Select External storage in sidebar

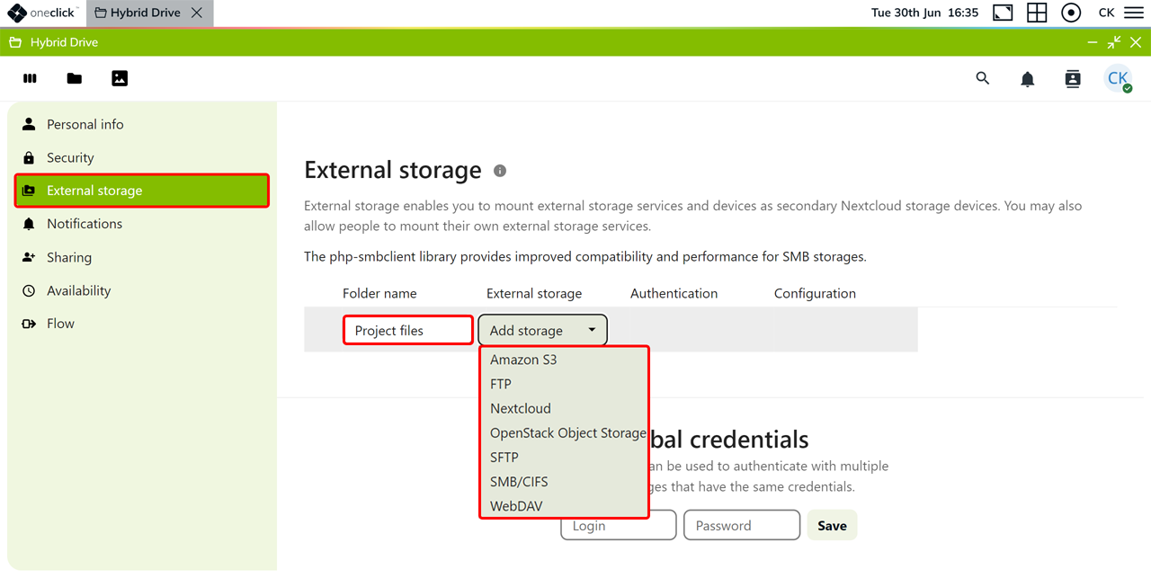[x=142, y=191]
